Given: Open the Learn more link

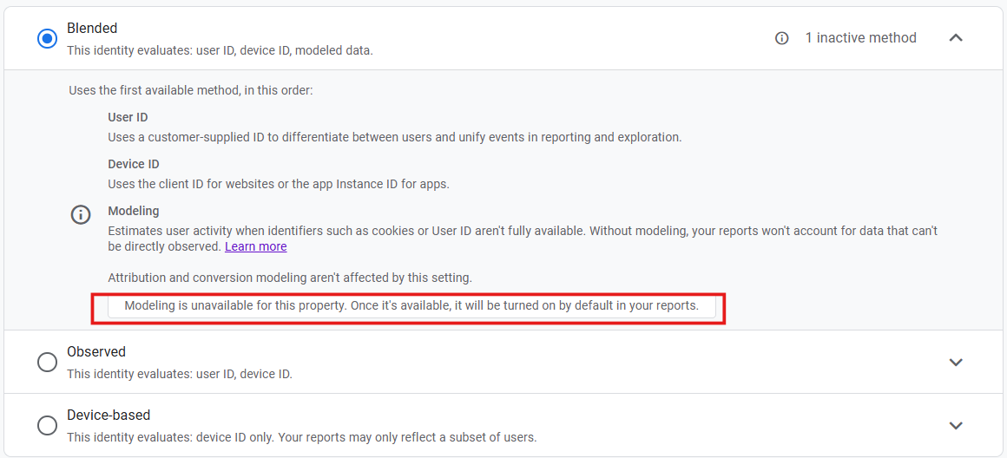Looking at the screenshot, I should 255,246.
